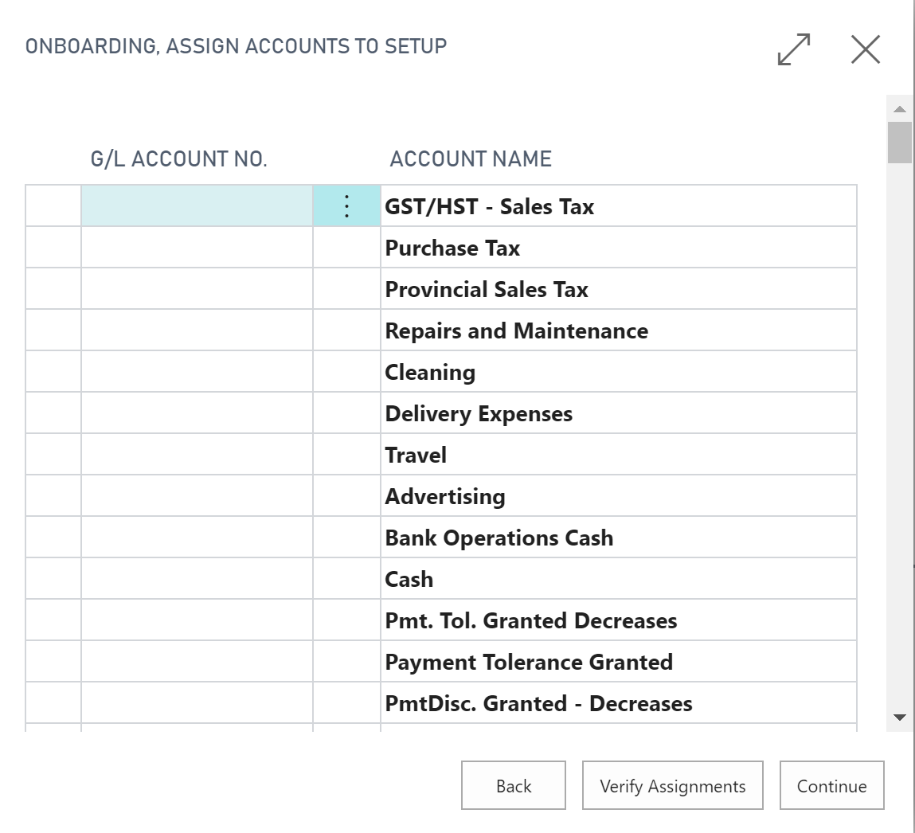Click the Account Name column header
Screen dimensions: 915x833
pyautogui.click(x=471, y=158)
